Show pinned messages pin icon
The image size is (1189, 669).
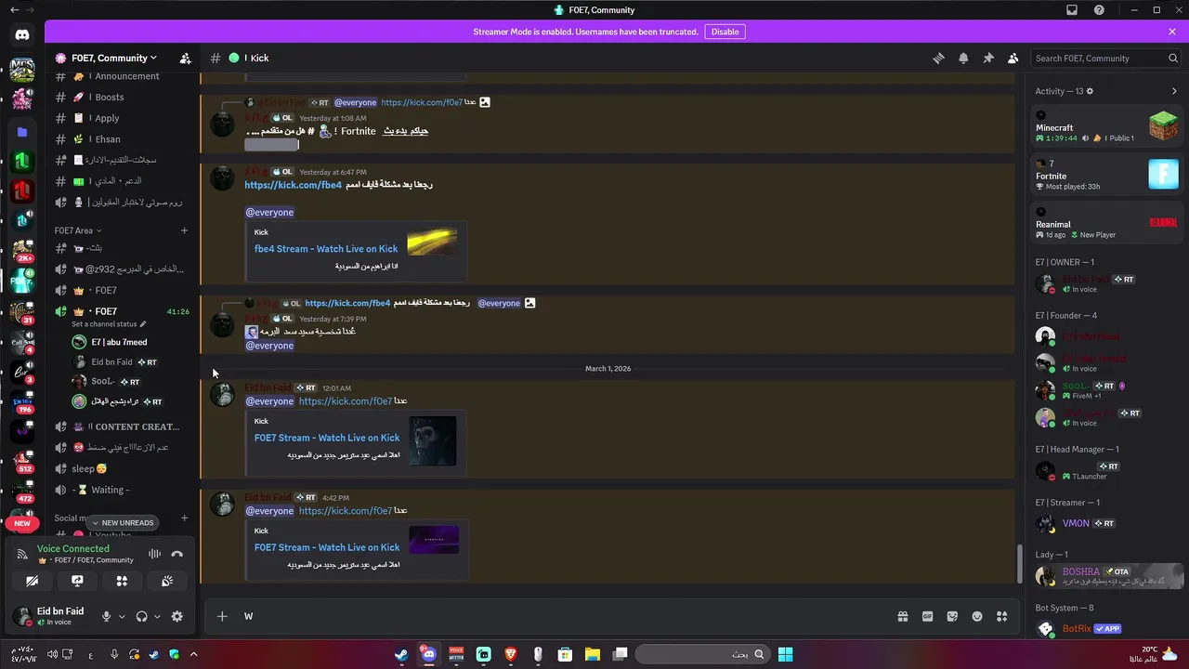(988, 58)
